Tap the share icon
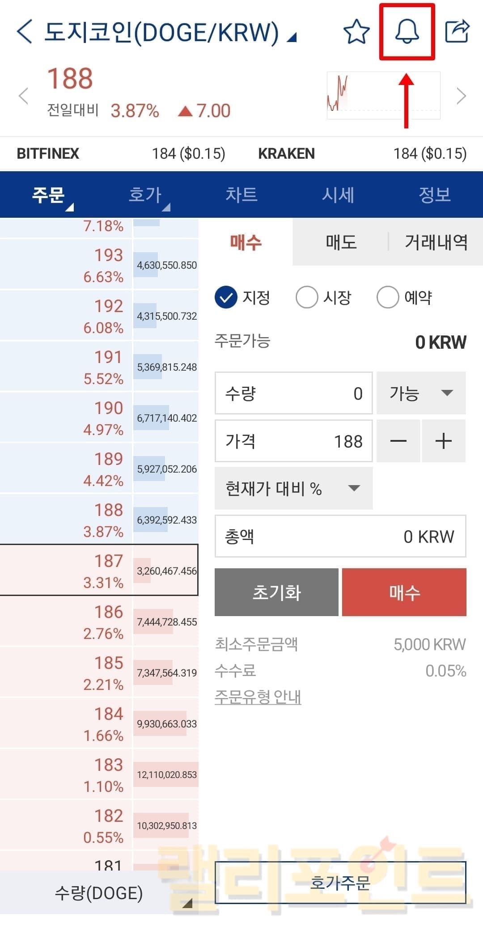Image resolution: width=483 pixels, height=930 pixels. (457, 31)
